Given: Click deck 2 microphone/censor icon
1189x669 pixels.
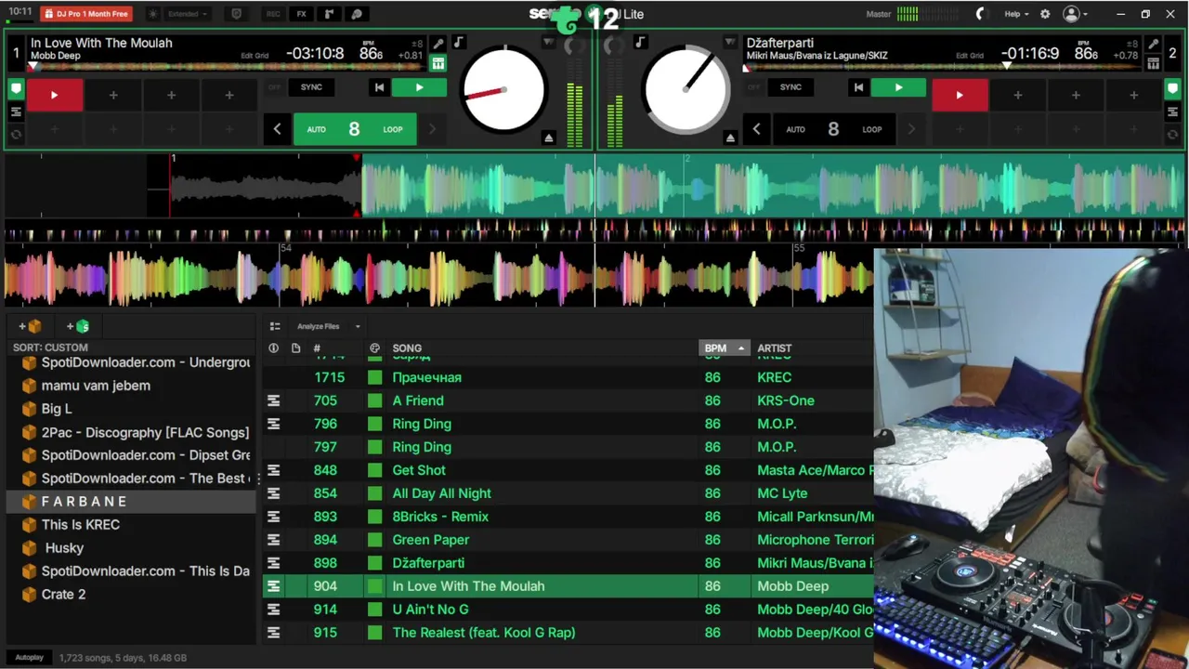Looking at the screenshot, I should [x=1153, y=44].
